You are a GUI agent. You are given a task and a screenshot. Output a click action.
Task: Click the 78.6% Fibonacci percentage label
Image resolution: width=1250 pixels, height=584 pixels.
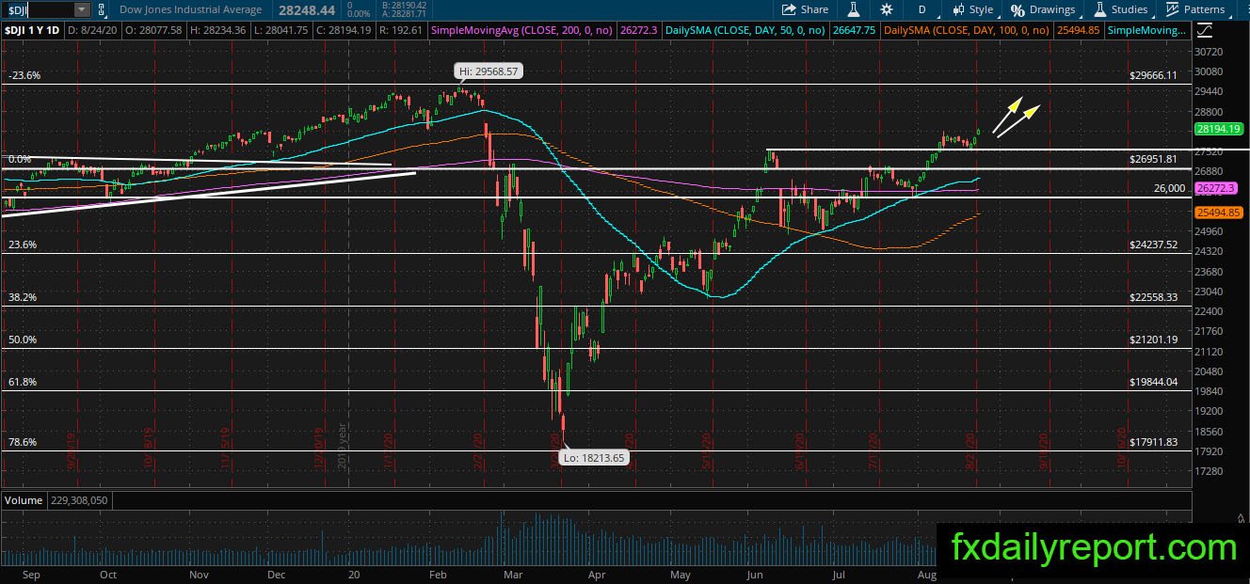pyautogui.click(x=23, y=442)
